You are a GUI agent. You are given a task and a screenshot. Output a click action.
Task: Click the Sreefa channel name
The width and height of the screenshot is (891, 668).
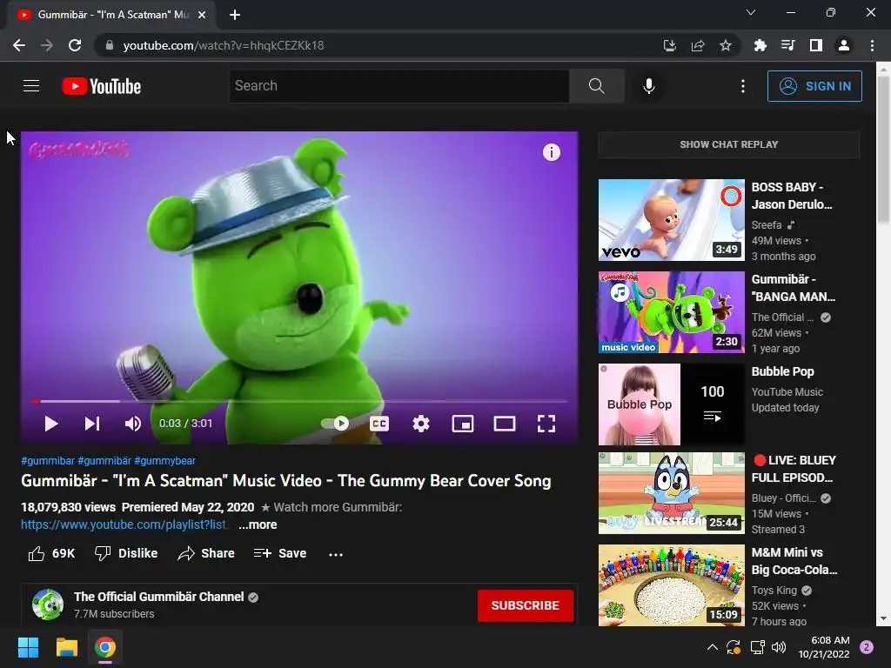[766, 225]
